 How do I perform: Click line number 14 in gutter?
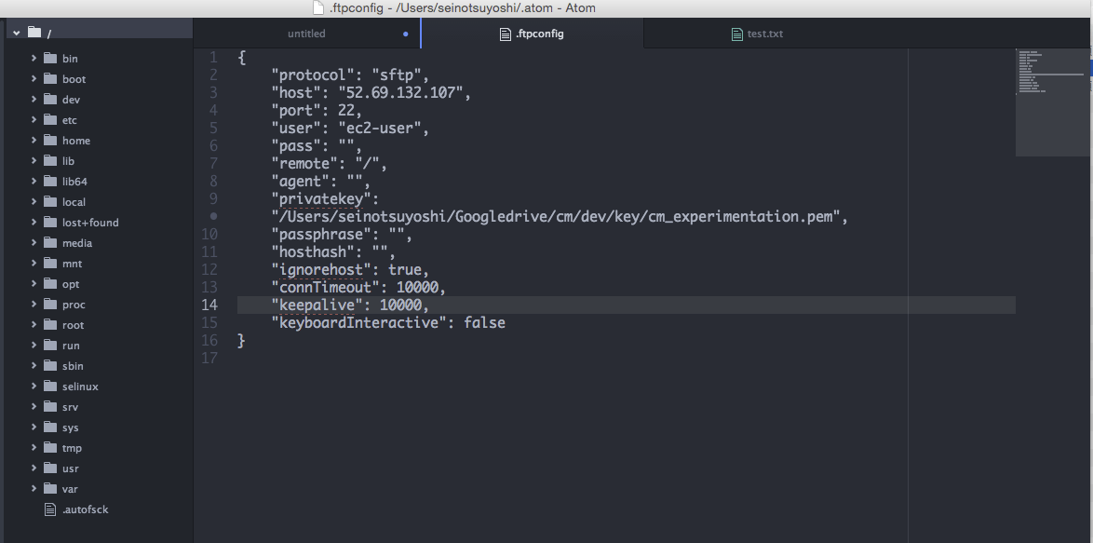(209, 305)
